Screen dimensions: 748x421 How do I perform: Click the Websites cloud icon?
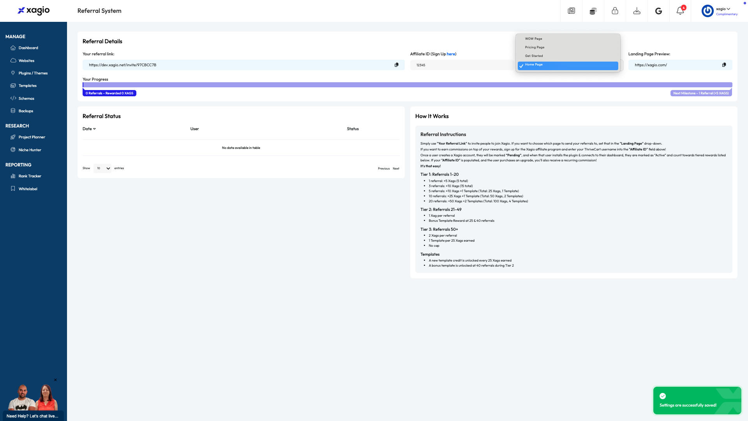click(x=13, y=60)
